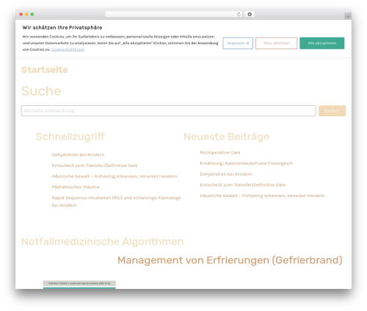The width and height of the screenshot is (367, 311).
Task: Open the Anpassen dropdown
Action: tap(238, 43)
